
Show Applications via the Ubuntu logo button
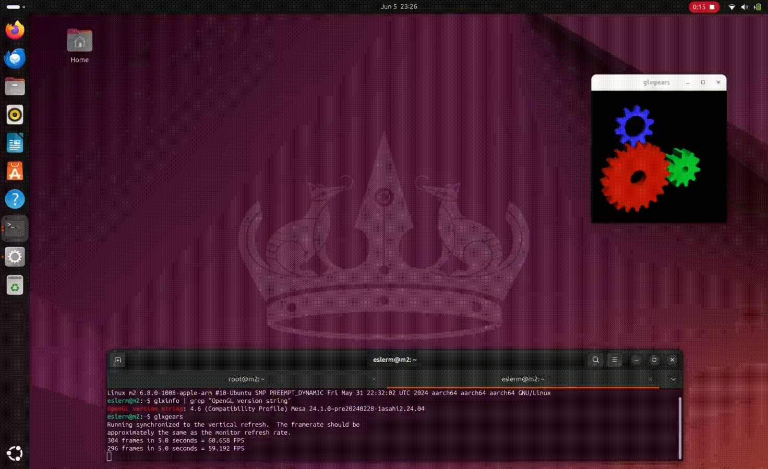[x=15, y=453]
